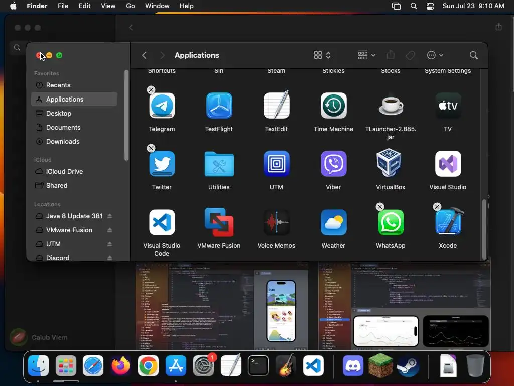Screen dimensions: 514x386
Task: Select the Time Machine app icon
Action: (x=333, y=106)
